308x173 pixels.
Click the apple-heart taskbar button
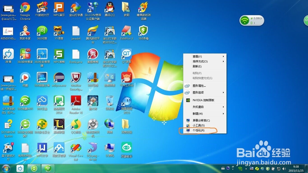coord(20,168)
